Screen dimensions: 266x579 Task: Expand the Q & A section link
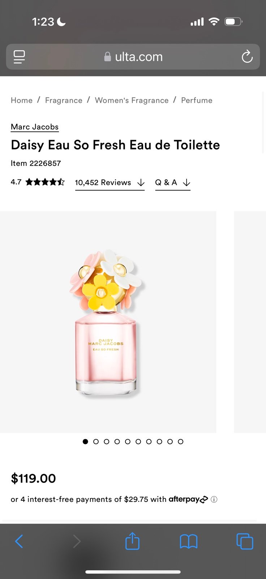click(x=173, y=183)
